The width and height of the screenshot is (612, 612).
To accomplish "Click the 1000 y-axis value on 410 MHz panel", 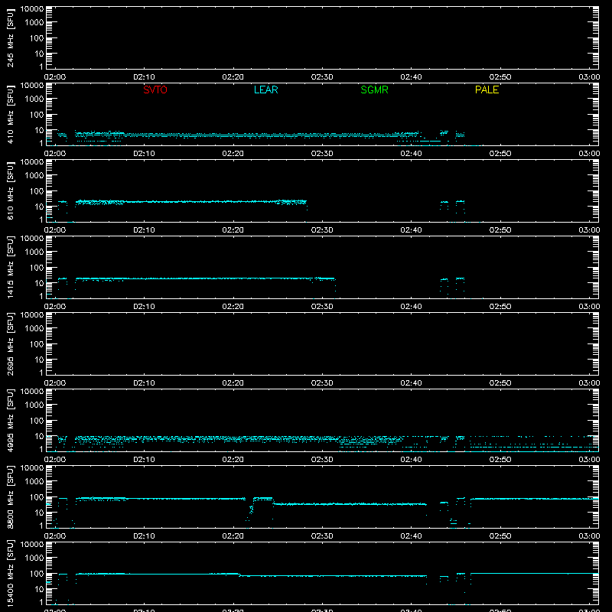I will 34,99.
